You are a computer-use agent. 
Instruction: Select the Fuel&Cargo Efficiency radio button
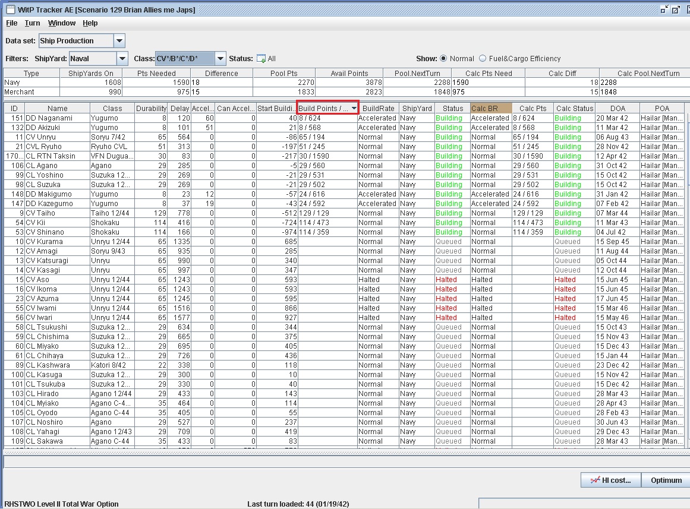pos(483,58)
